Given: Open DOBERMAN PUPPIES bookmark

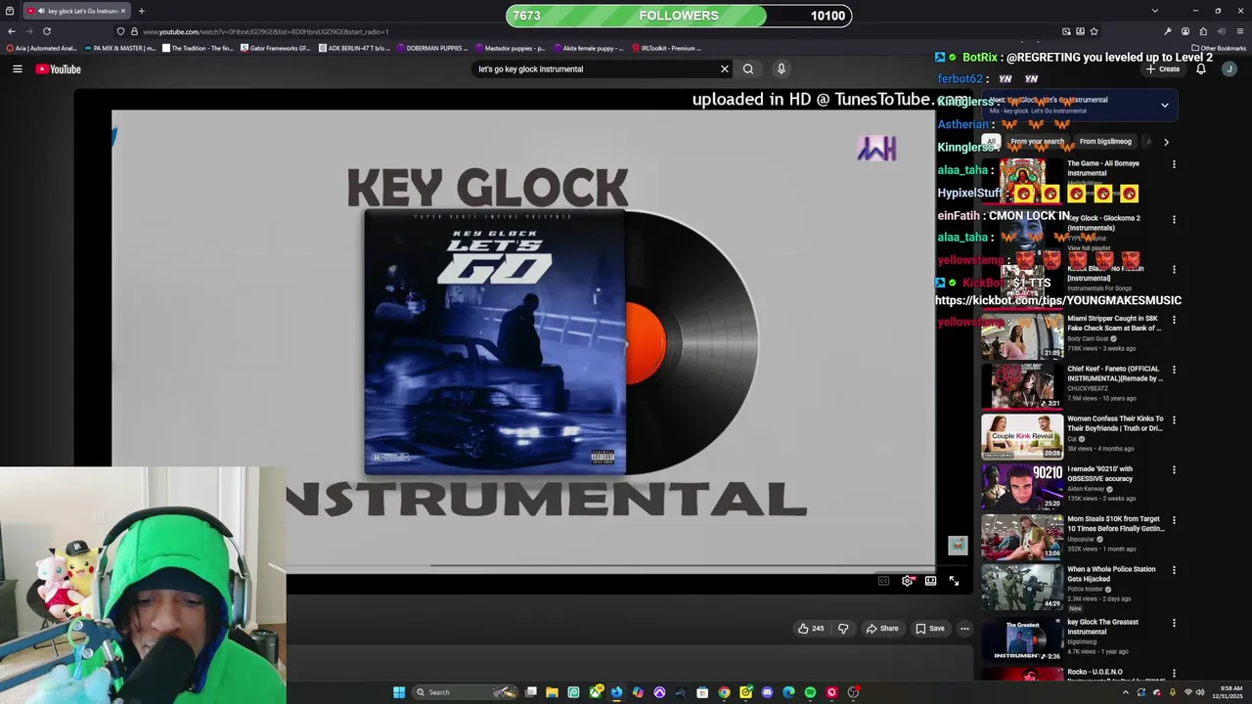Looking at the screenshot, I should [431, 48].
